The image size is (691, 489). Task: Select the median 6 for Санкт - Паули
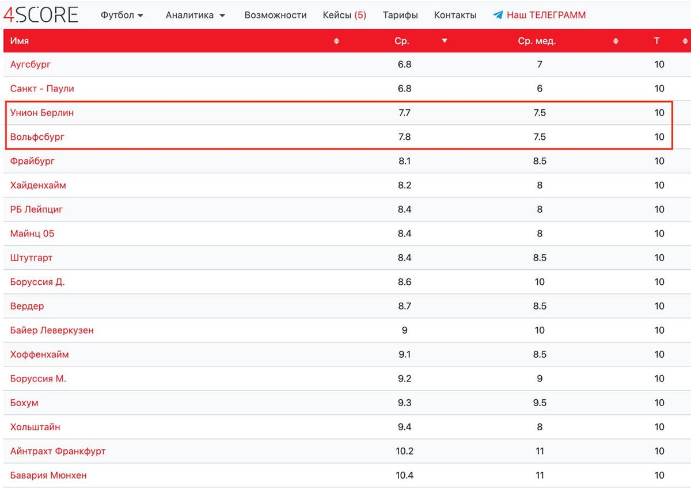540,89
